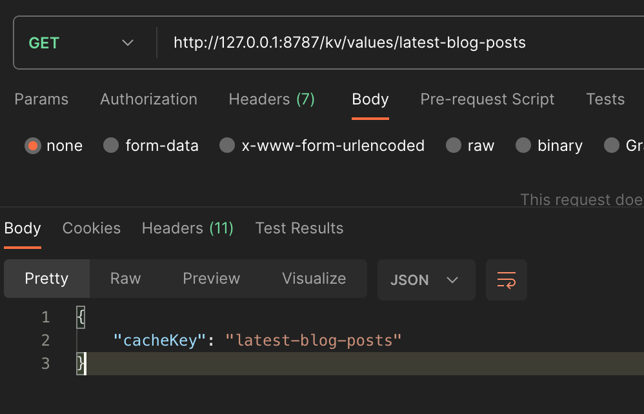Switch to the Tests tab
This screenshot has height=414, width=644.
click(605, 99)
